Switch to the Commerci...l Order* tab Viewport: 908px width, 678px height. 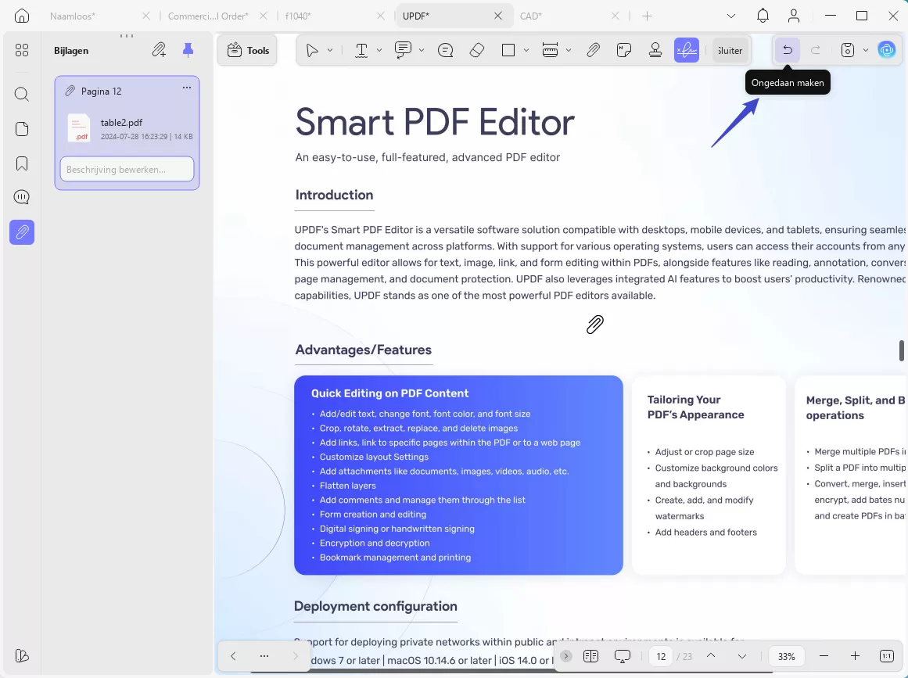coord(208,16)
